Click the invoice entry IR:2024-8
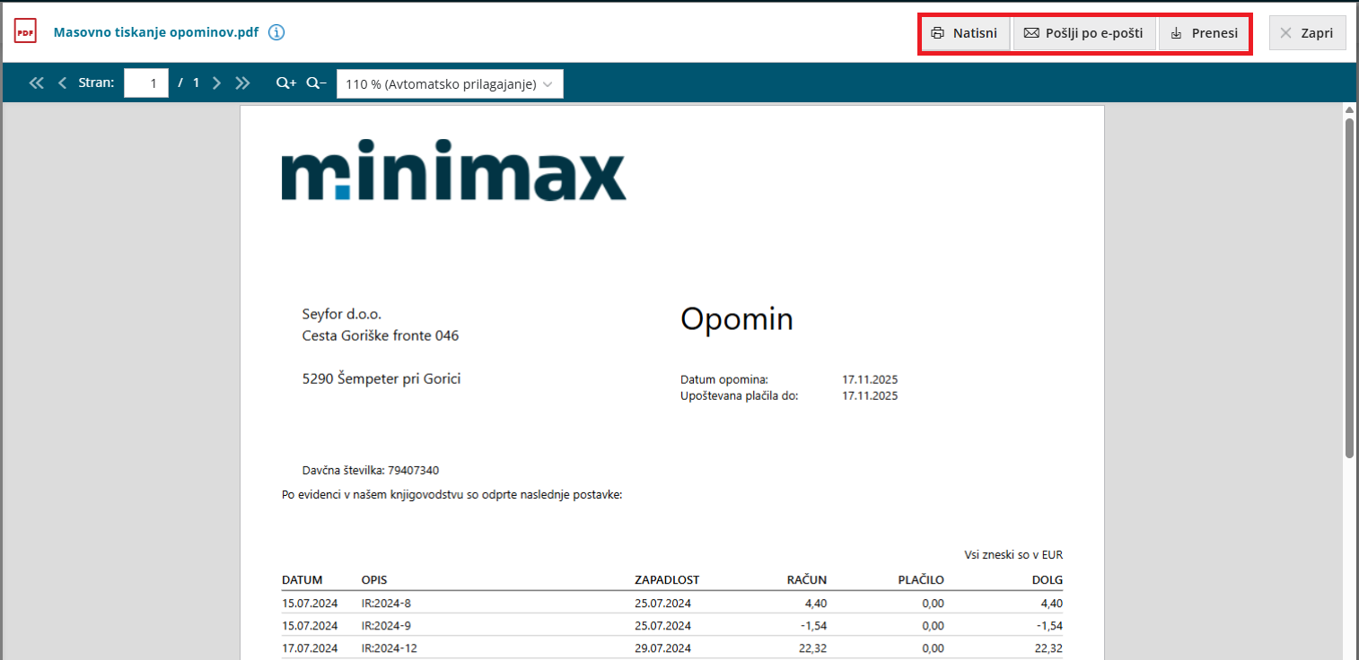Viewport: 1359px width, 660px height. point(386,603)
